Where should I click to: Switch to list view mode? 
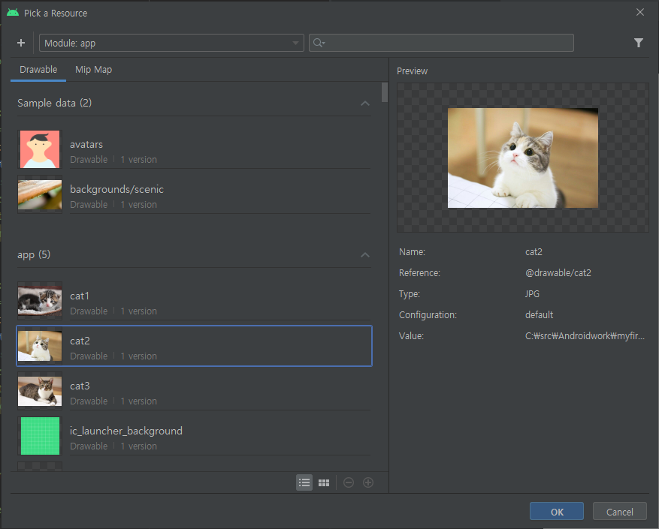(x=304, y=482)
